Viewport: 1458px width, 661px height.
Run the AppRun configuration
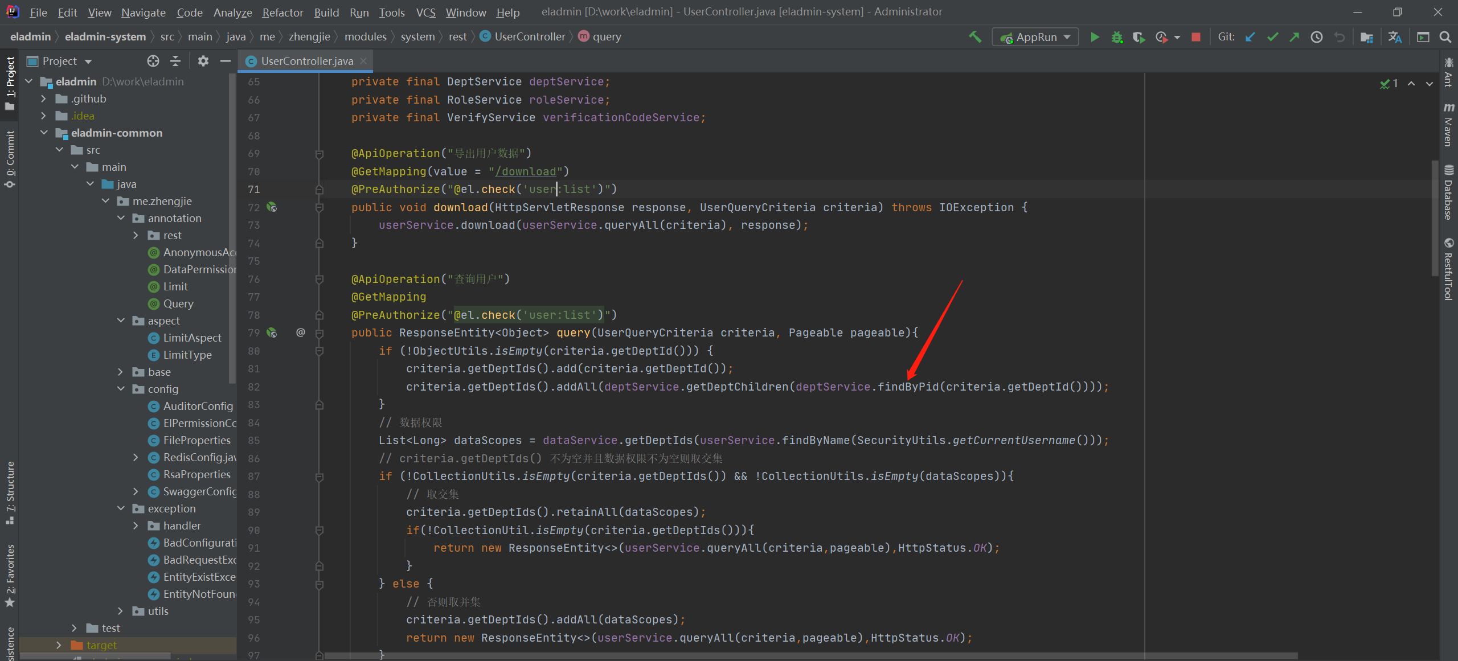tap(1095, 36)
